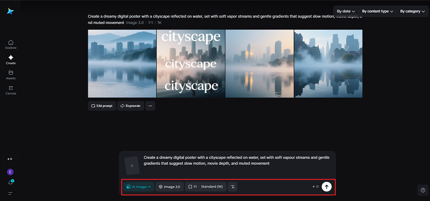Expand the By date filter
This screenshot has height=201, width=430.
pos(346,11)
